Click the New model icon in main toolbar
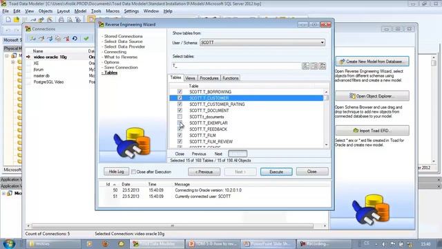Image resolution: width=442 pixels, height=249 pixels. (x=8, y=19)
